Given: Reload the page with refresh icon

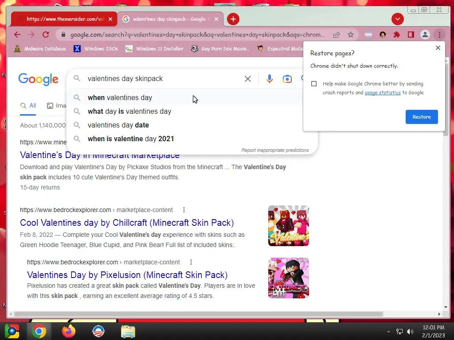Looking at the screenshot, I should [x=46, y=35].
